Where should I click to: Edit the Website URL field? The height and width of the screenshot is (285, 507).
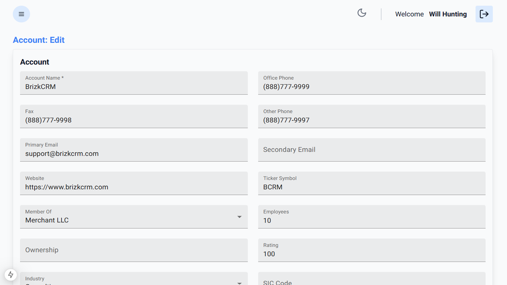pos(134,187)
